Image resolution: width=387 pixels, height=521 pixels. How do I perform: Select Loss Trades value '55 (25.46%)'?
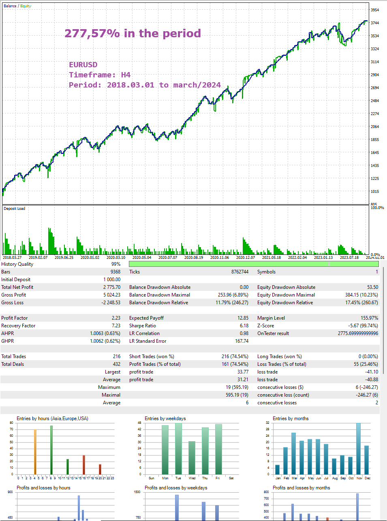366,364
